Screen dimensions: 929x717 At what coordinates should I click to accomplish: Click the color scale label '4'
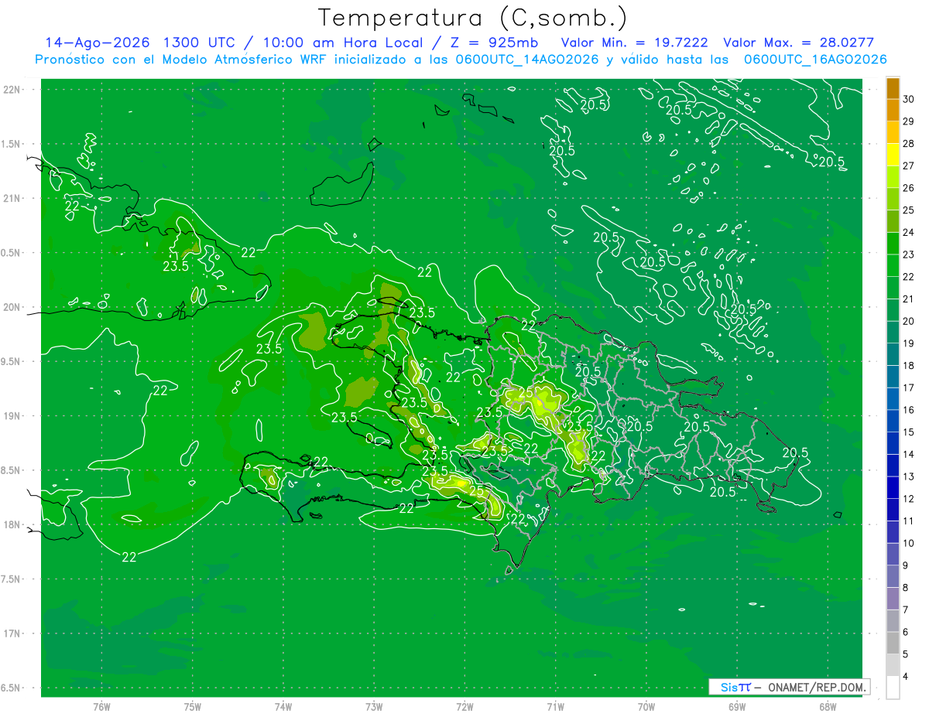tap(907, 677)
